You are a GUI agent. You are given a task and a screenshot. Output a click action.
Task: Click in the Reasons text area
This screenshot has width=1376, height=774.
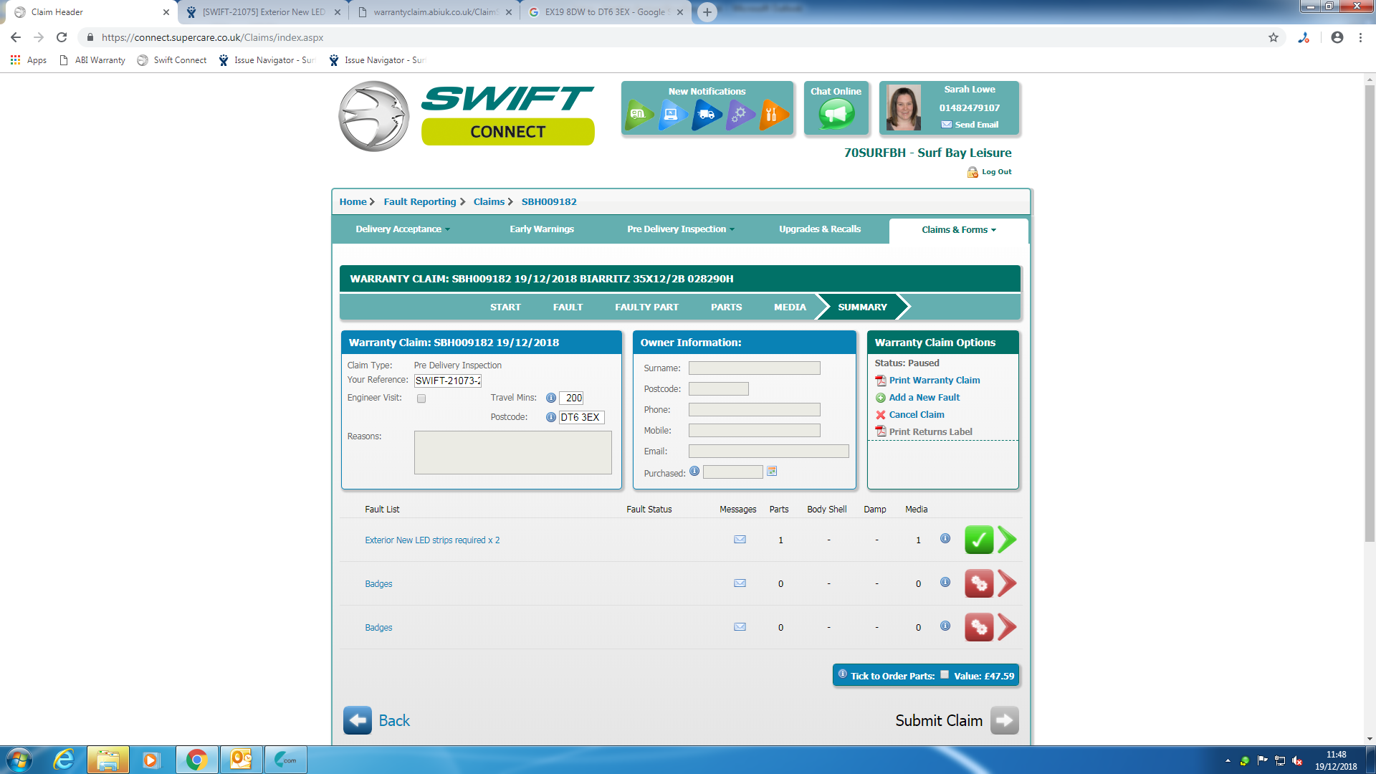point(512,452)
